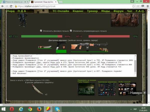Open the Лорд menu in the navigation bar
The width and height of the screenshot is (150, 112).
click(10, 11)
